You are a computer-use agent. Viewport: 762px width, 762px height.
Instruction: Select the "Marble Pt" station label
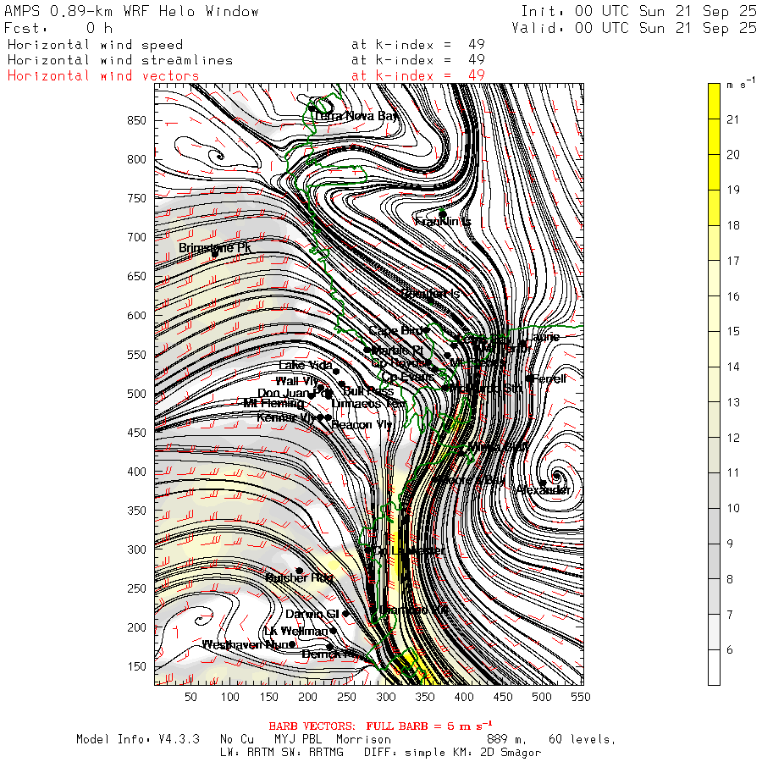point(398,350)
